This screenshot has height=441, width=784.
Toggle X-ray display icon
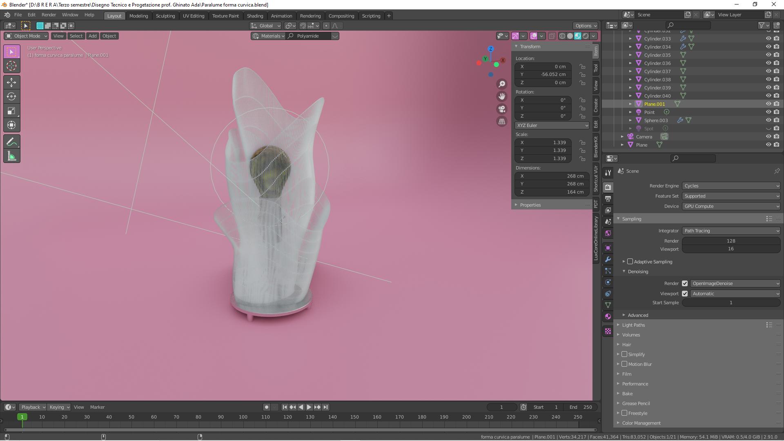pyautogui.click(x=552, y=36)
